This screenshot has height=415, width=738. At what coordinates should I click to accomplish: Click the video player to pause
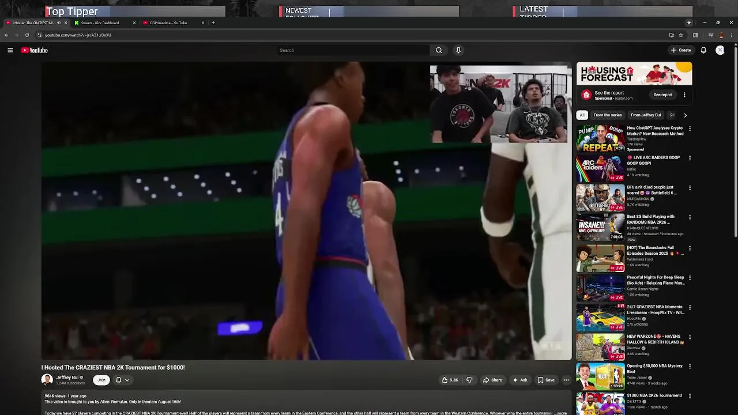306,211
